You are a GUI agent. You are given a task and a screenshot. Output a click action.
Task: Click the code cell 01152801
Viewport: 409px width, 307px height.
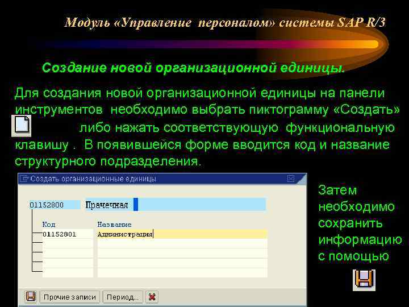point(68,234)
